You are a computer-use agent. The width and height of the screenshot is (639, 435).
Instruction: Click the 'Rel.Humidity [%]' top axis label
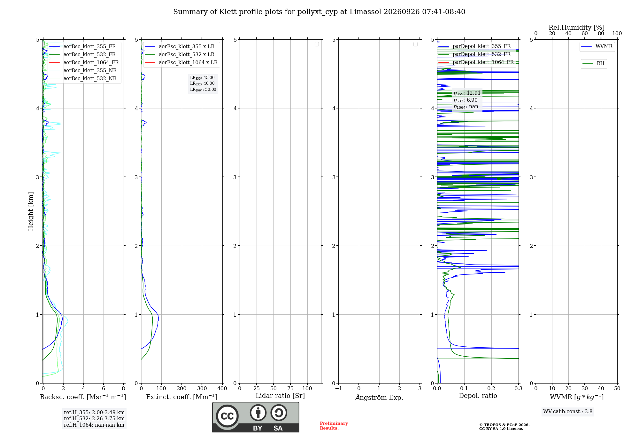(577, 28)
